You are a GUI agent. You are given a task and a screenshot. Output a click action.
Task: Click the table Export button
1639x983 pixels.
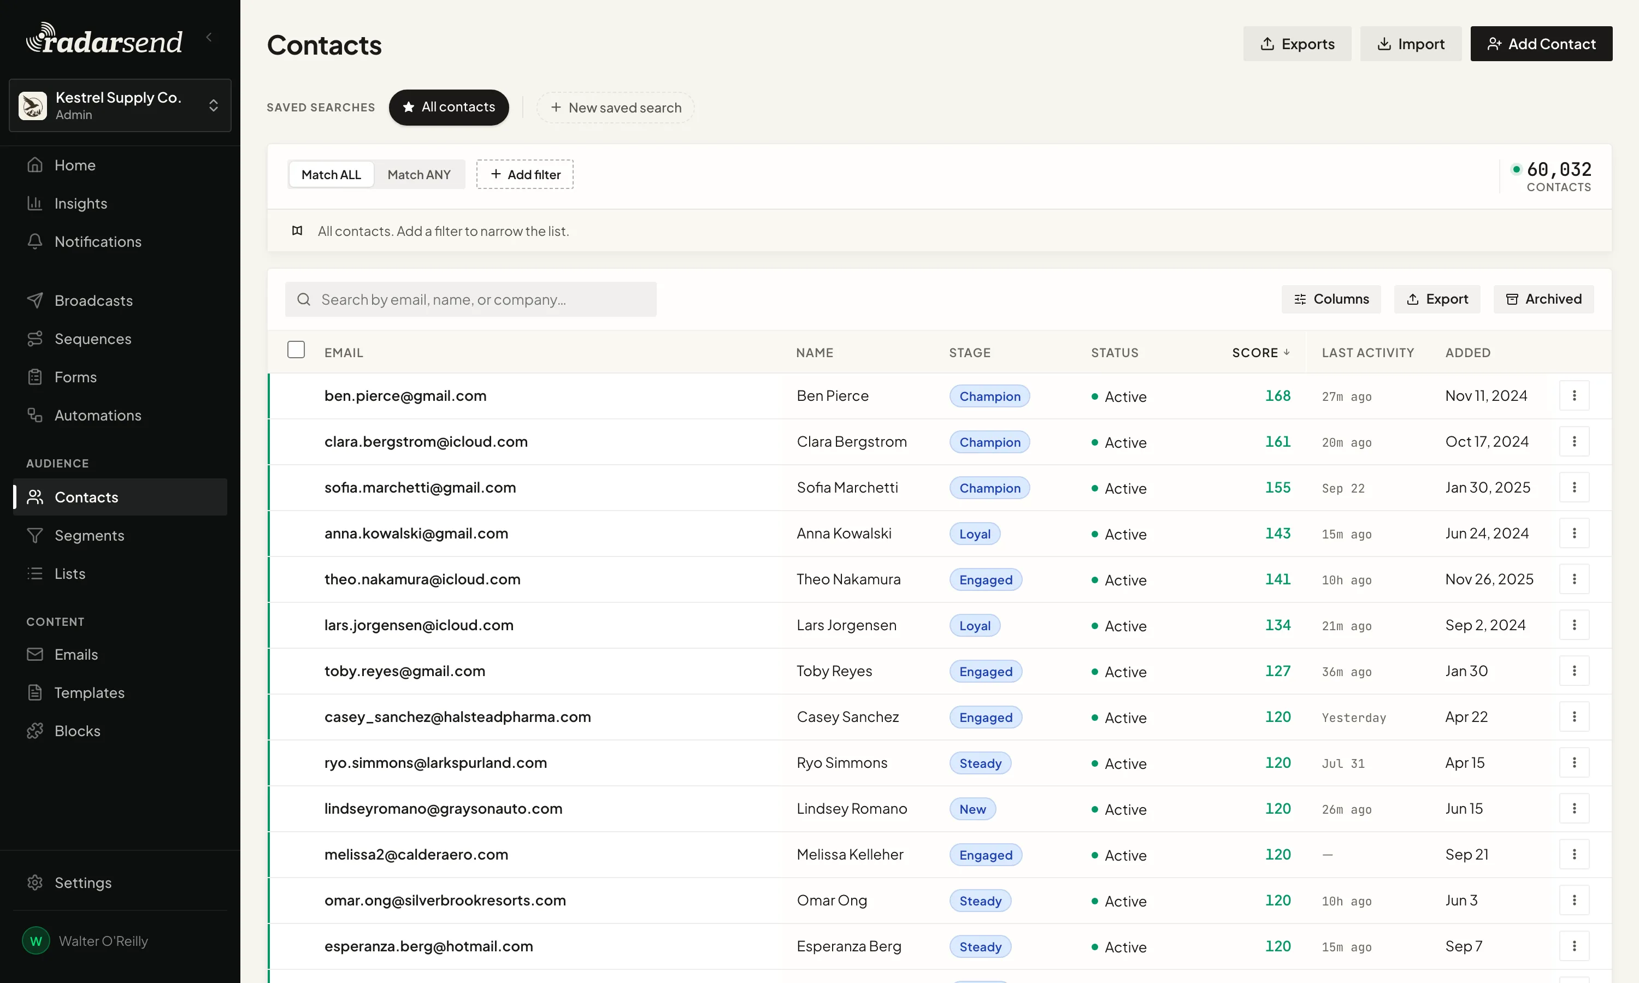click(1437, 299)
